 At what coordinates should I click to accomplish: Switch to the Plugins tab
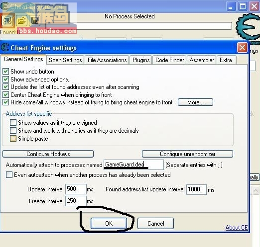(141, 60)
